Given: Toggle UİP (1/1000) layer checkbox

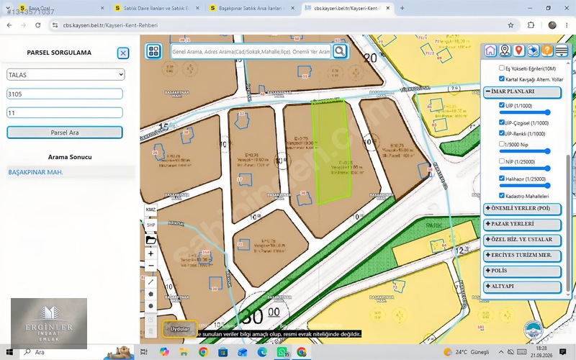Looking at the screenshot, I should tap(501, 105).
